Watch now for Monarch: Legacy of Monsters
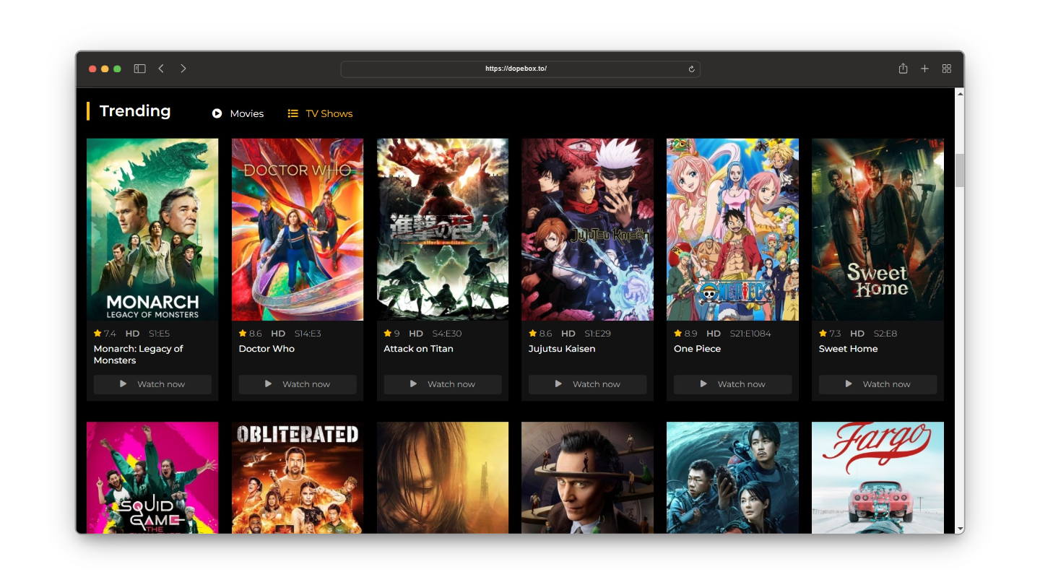1040x585 pixels. (x=152, y=384)
